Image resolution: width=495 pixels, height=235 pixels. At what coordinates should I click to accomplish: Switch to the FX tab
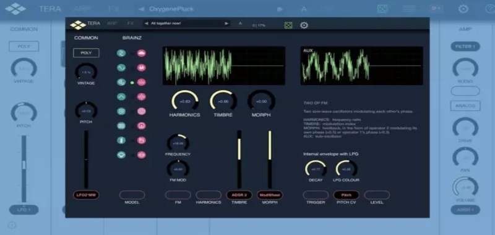click(x=131, y=23)
